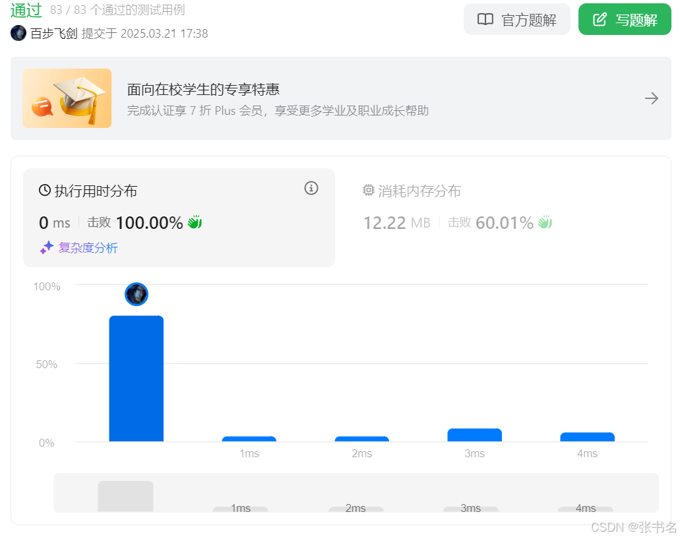680x539 pixels.
Task: Select the 执行用时分布 runtime tab
Action: 179,218
